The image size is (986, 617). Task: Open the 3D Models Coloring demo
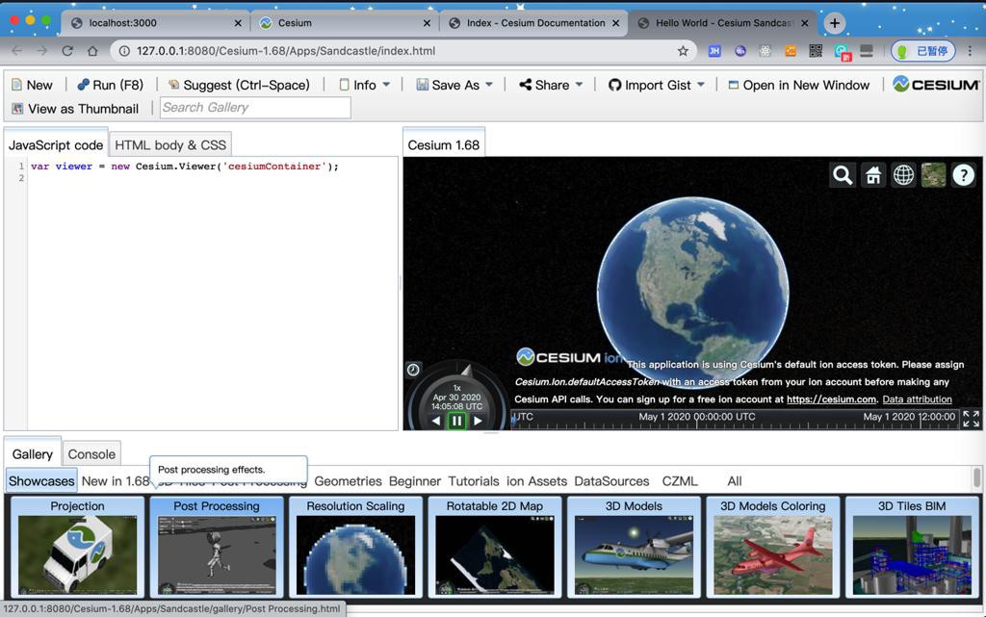coord(773,547)
